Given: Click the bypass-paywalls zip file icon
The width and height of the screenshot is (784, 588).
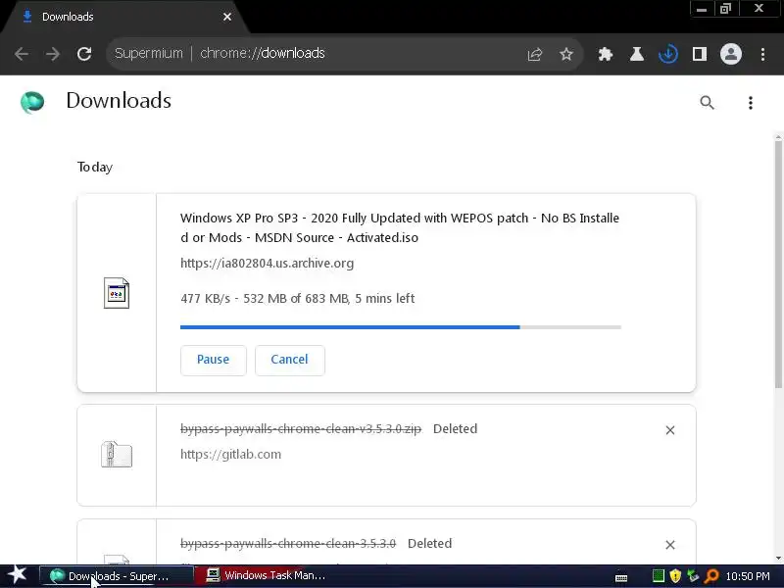Looking at the screenshot, I should pyautogui.click(x=117, y=454).
